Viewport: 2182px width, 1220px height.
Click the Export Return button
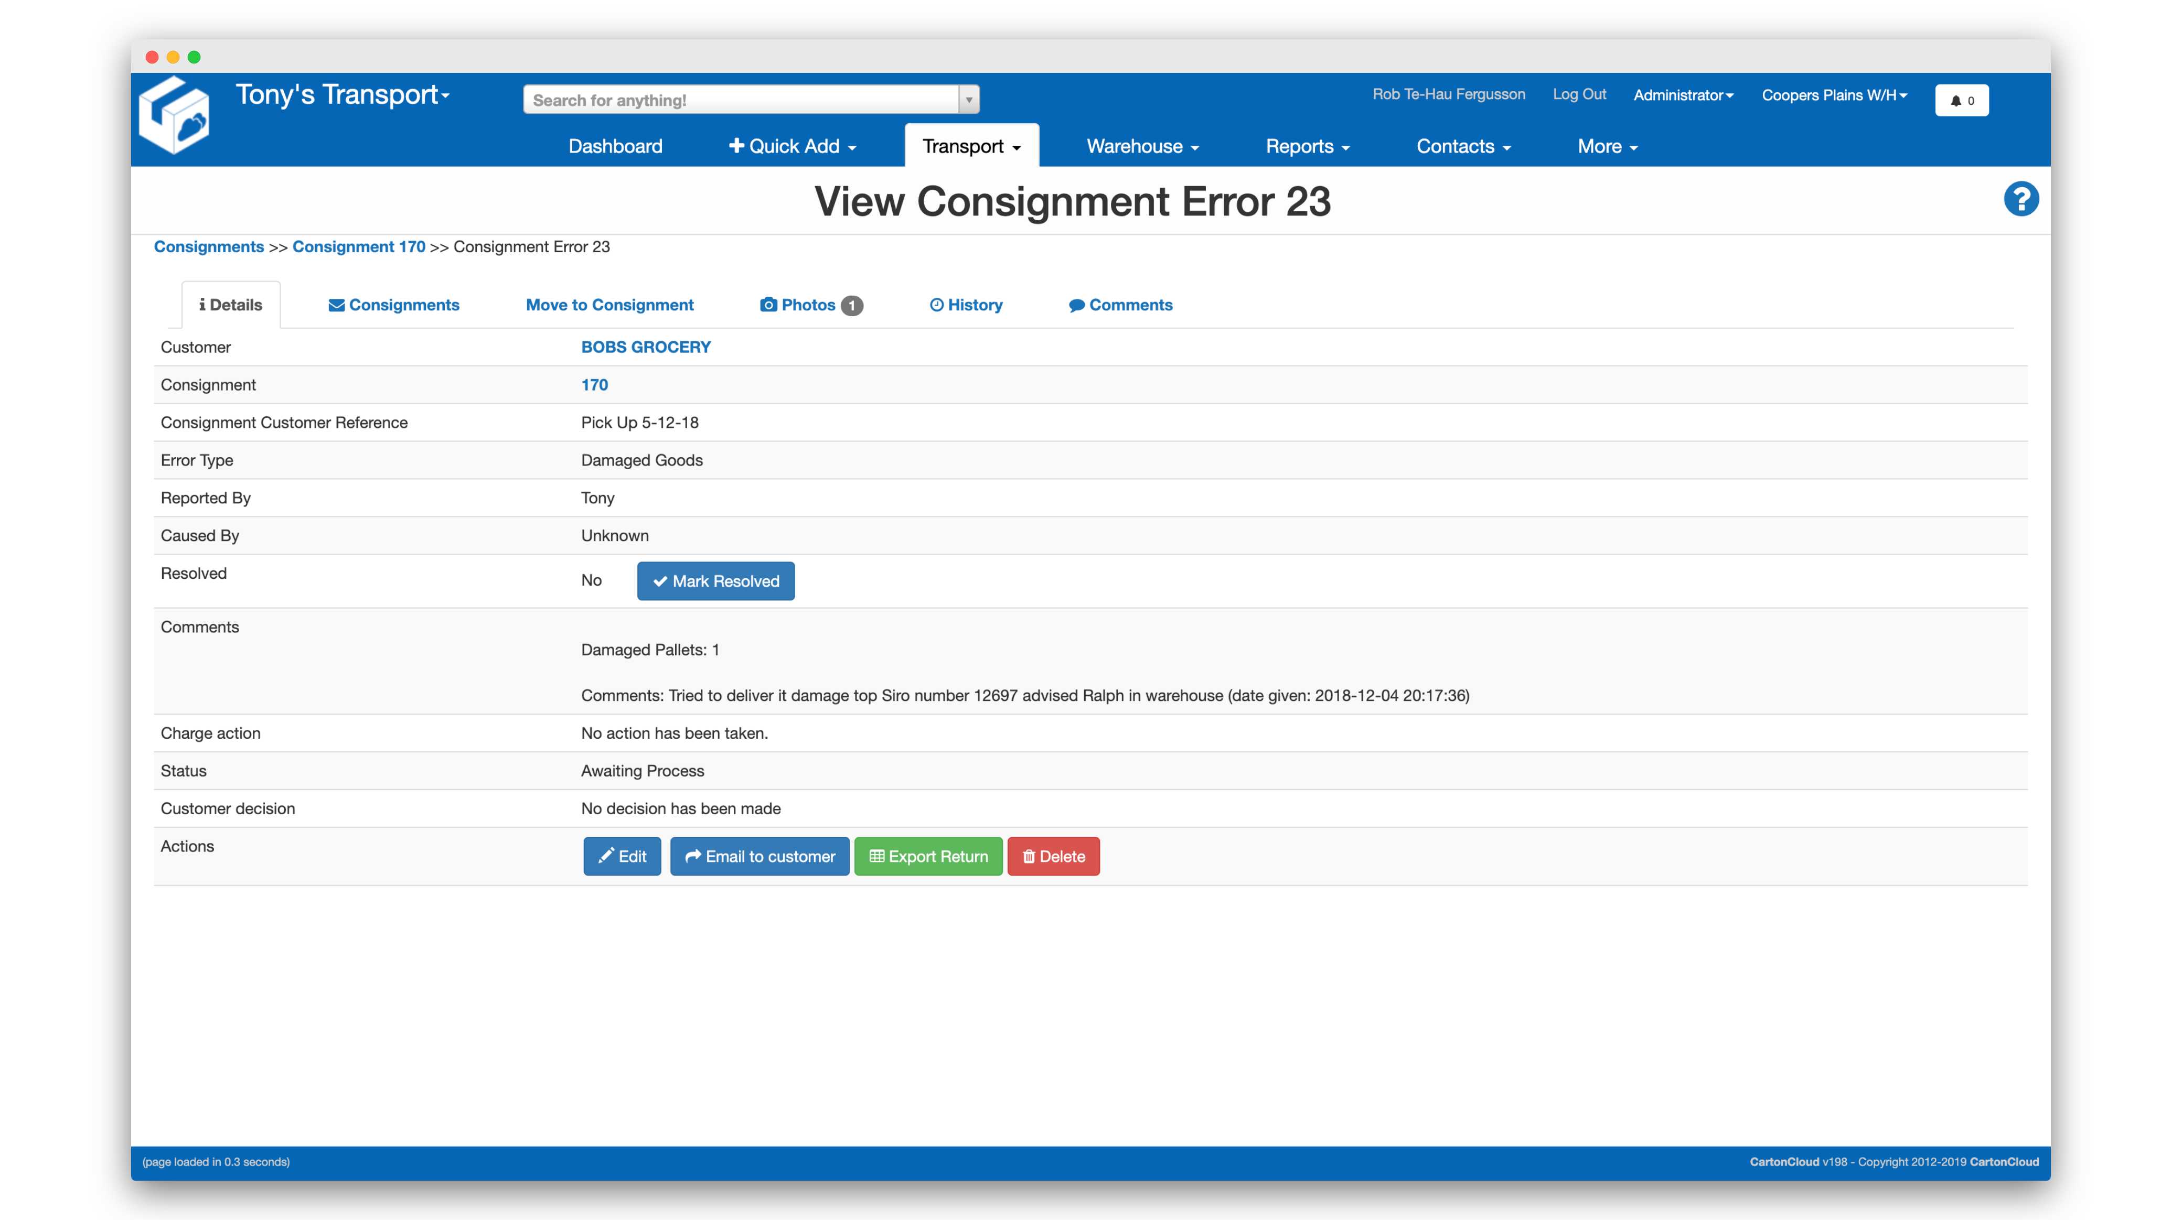coord(928,856)
